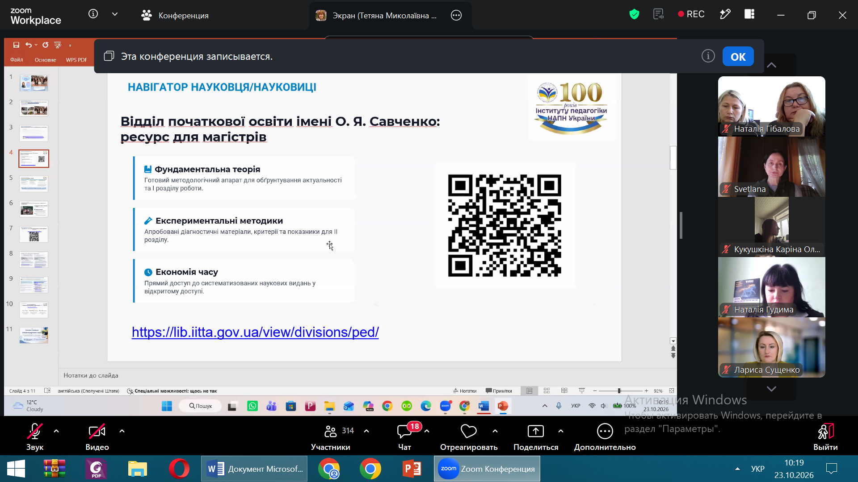Turn on camera with the Видео button
The width and height of the screenshot is (858, 482).
[97, 437]
